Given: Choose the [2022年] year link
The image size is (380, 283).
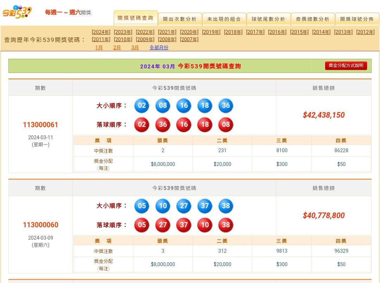Looking at the screenshot, I should 145,32.
